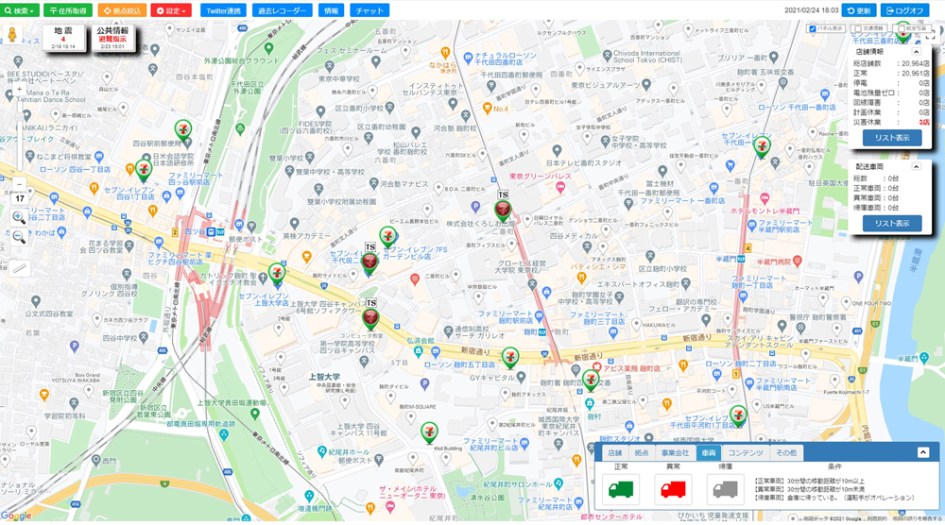
Task: Select the 車両 legend tab
Action: [708, 452]
